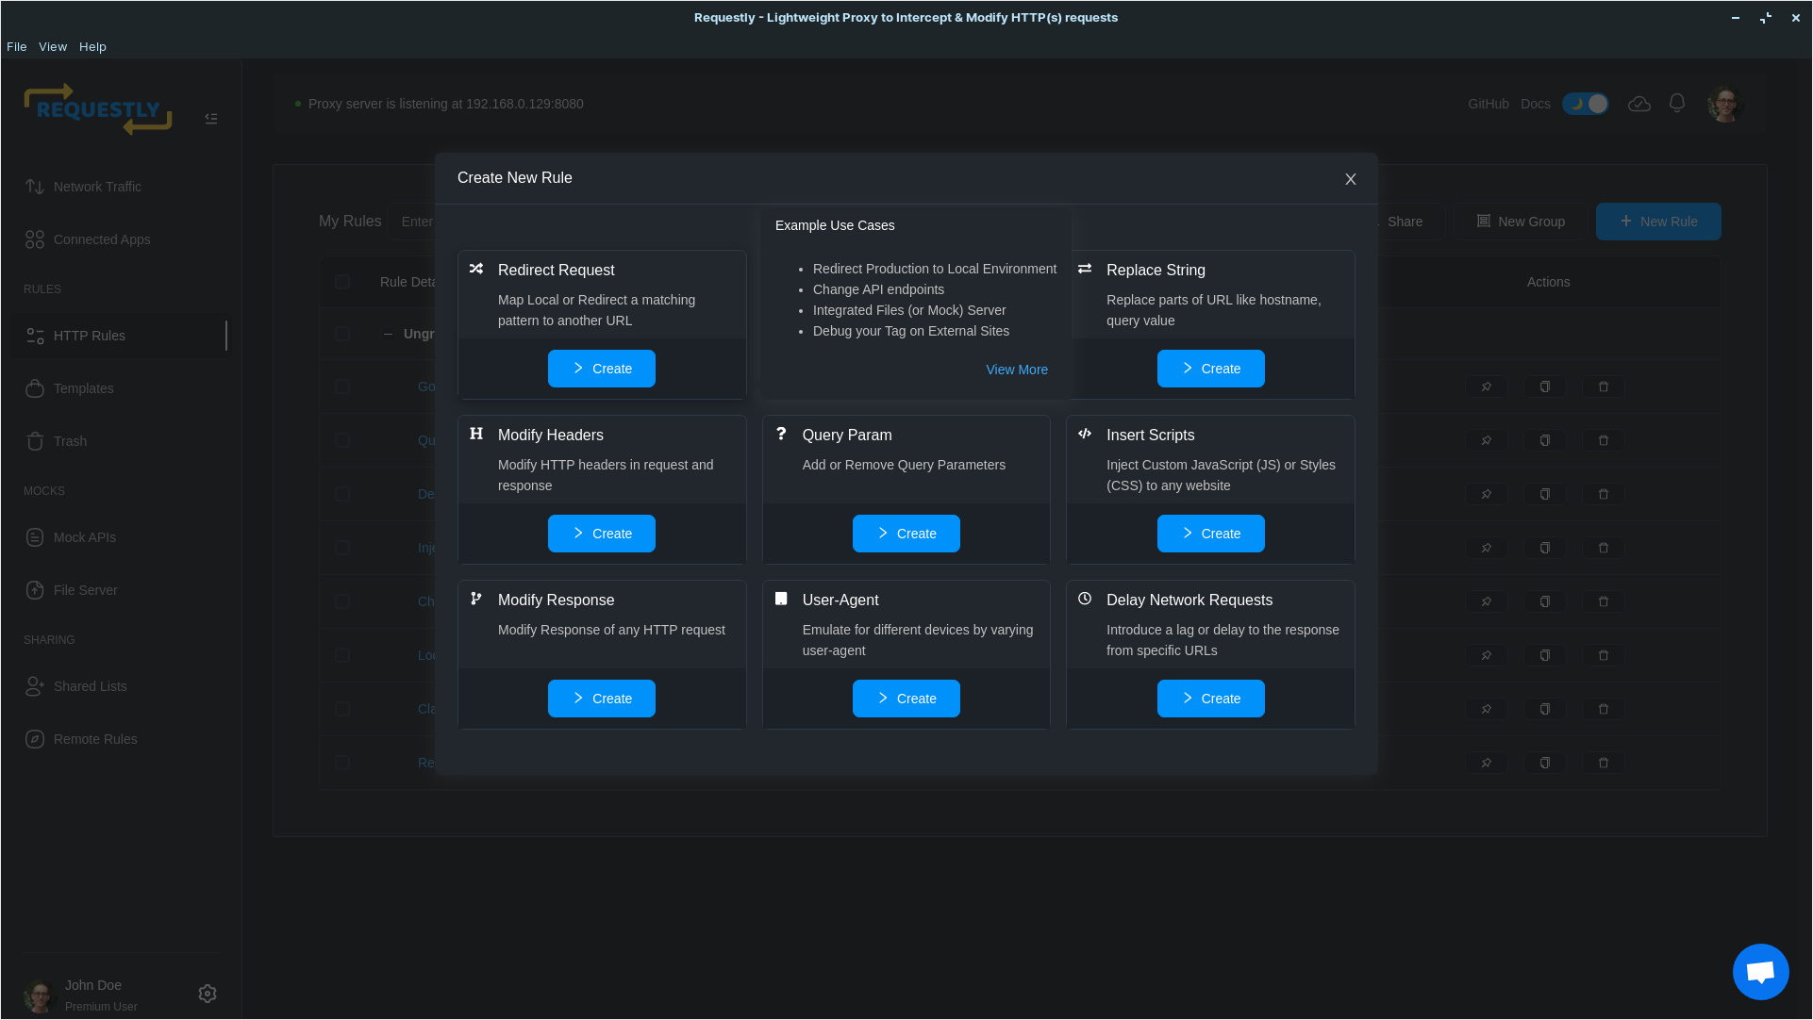Click the New Rule button
This screenshot has height=1020, width=1813.
1658,222
